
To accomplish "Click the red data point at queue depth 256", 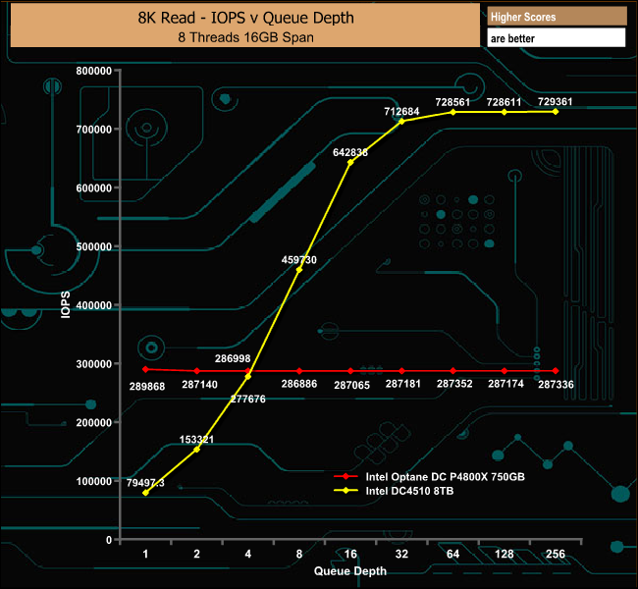I will pyautogui.click(x=556, y=371).
